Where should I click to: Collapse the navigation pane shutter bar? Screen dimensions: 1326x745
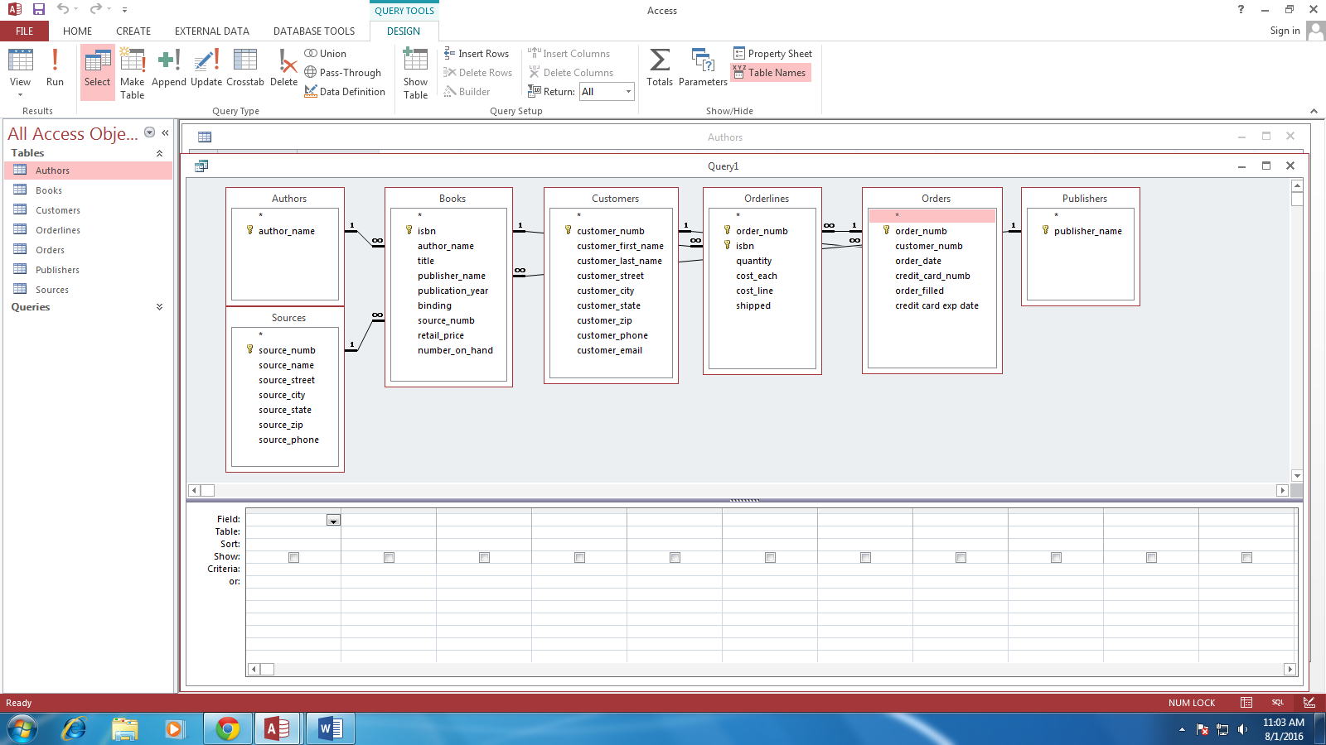point(165,132)
